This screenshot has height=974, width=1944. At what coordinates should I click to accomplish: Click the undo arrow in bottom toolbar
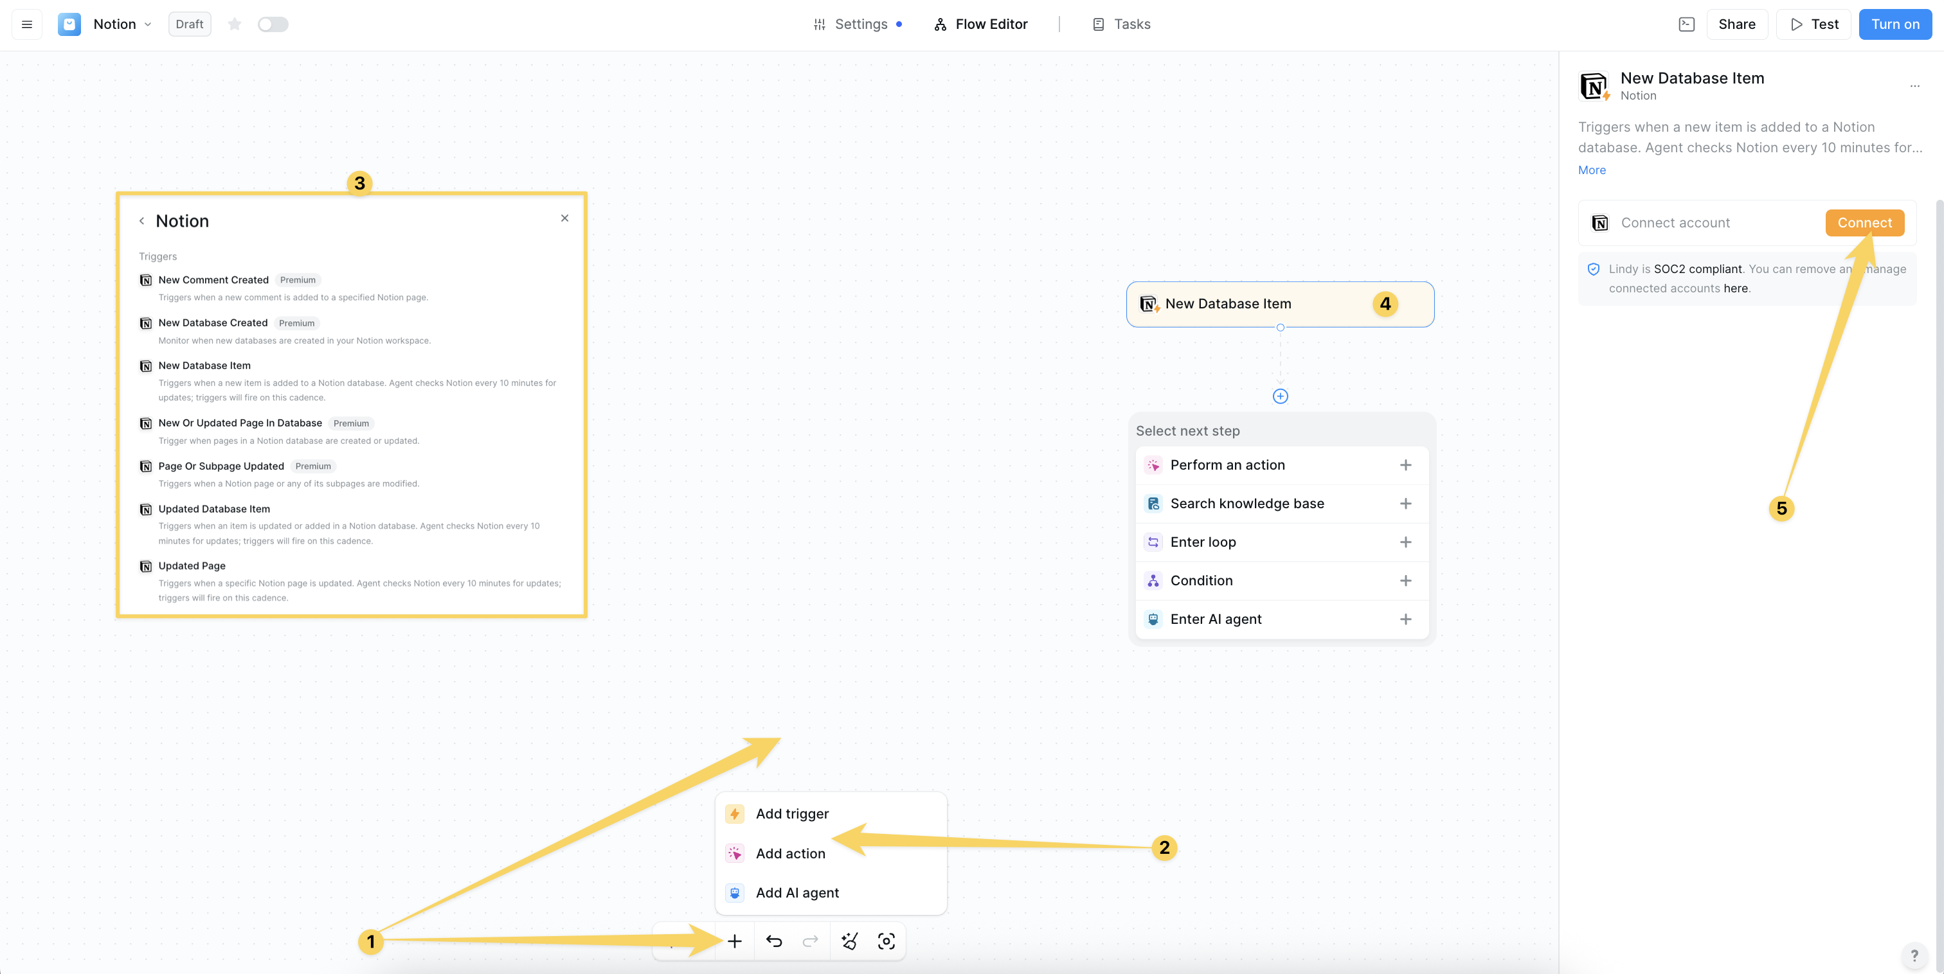(773, 941)
